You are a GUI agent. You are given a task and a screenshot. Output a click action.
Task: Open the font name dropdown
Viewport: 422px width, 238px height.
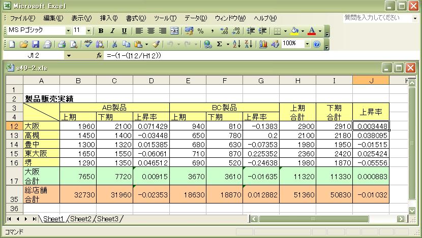coord(68,30)
